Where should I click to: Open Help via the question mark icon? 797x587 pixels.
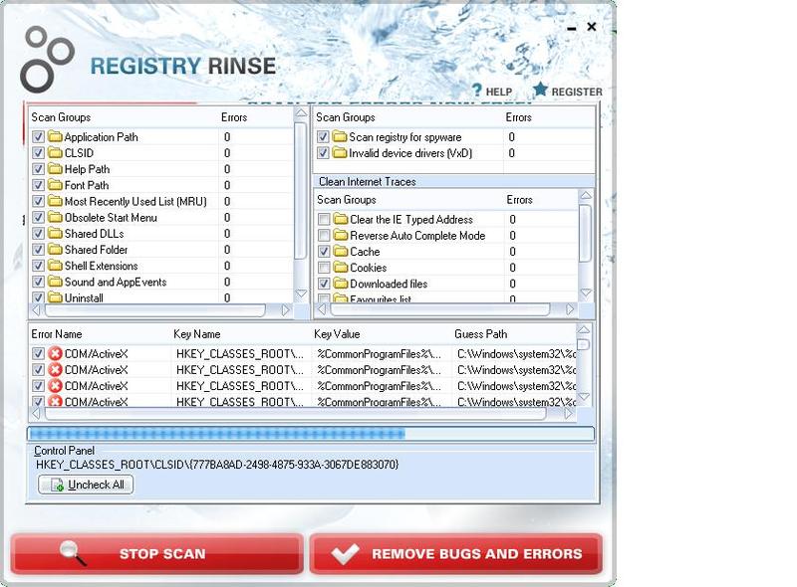click(x=476, y=90)
